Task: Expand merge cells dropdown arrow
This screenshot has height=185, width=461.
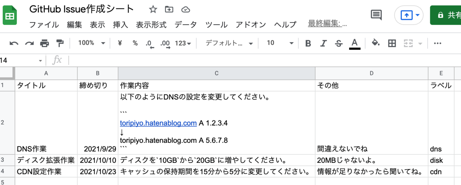Action: [420, 43]
